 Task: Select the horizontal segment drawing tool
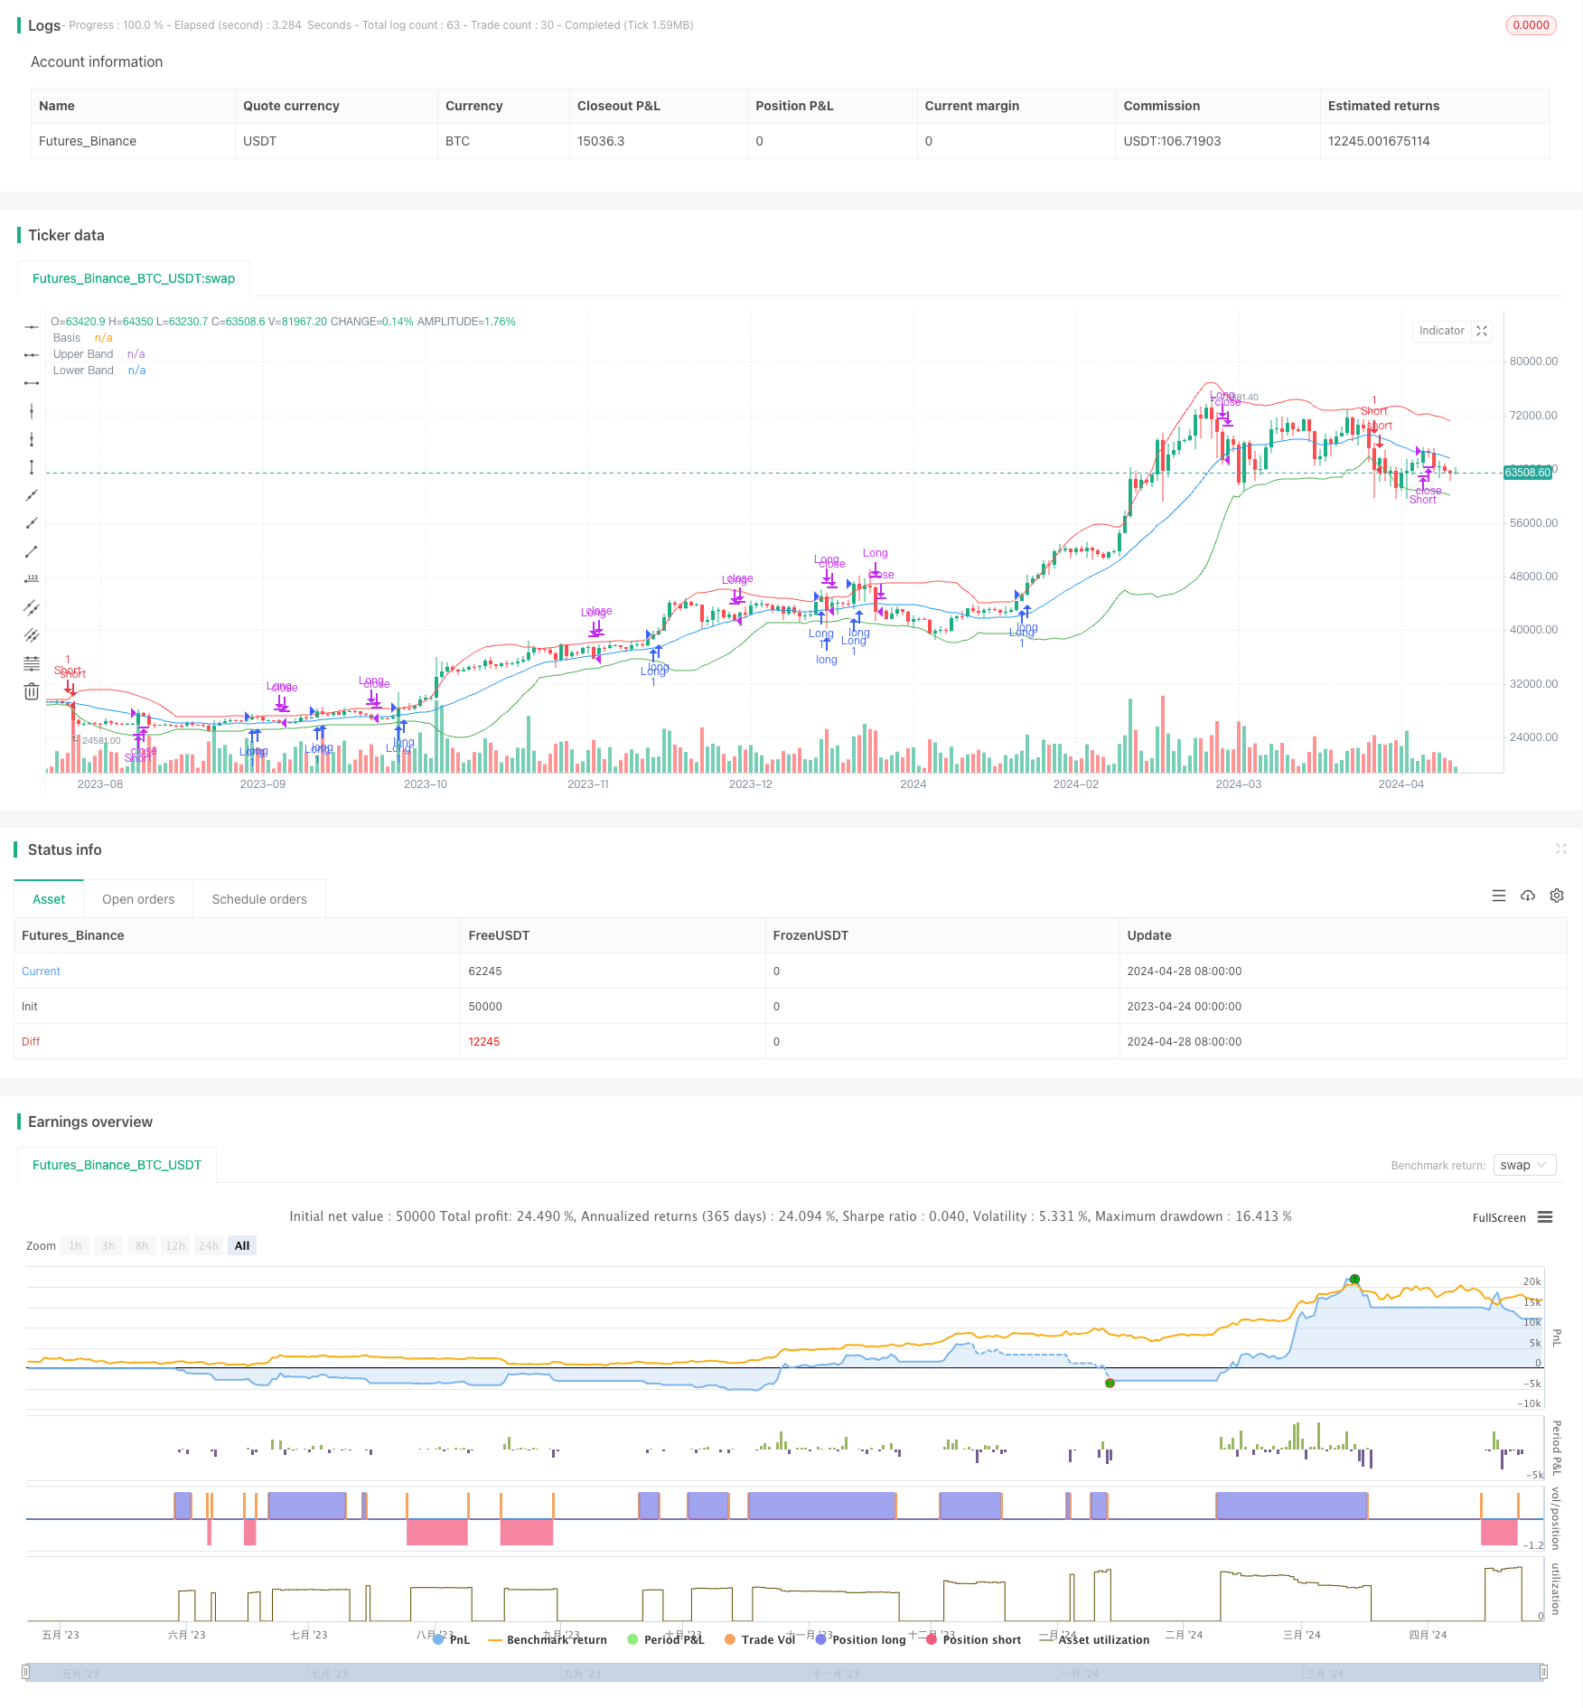(32, 383)
